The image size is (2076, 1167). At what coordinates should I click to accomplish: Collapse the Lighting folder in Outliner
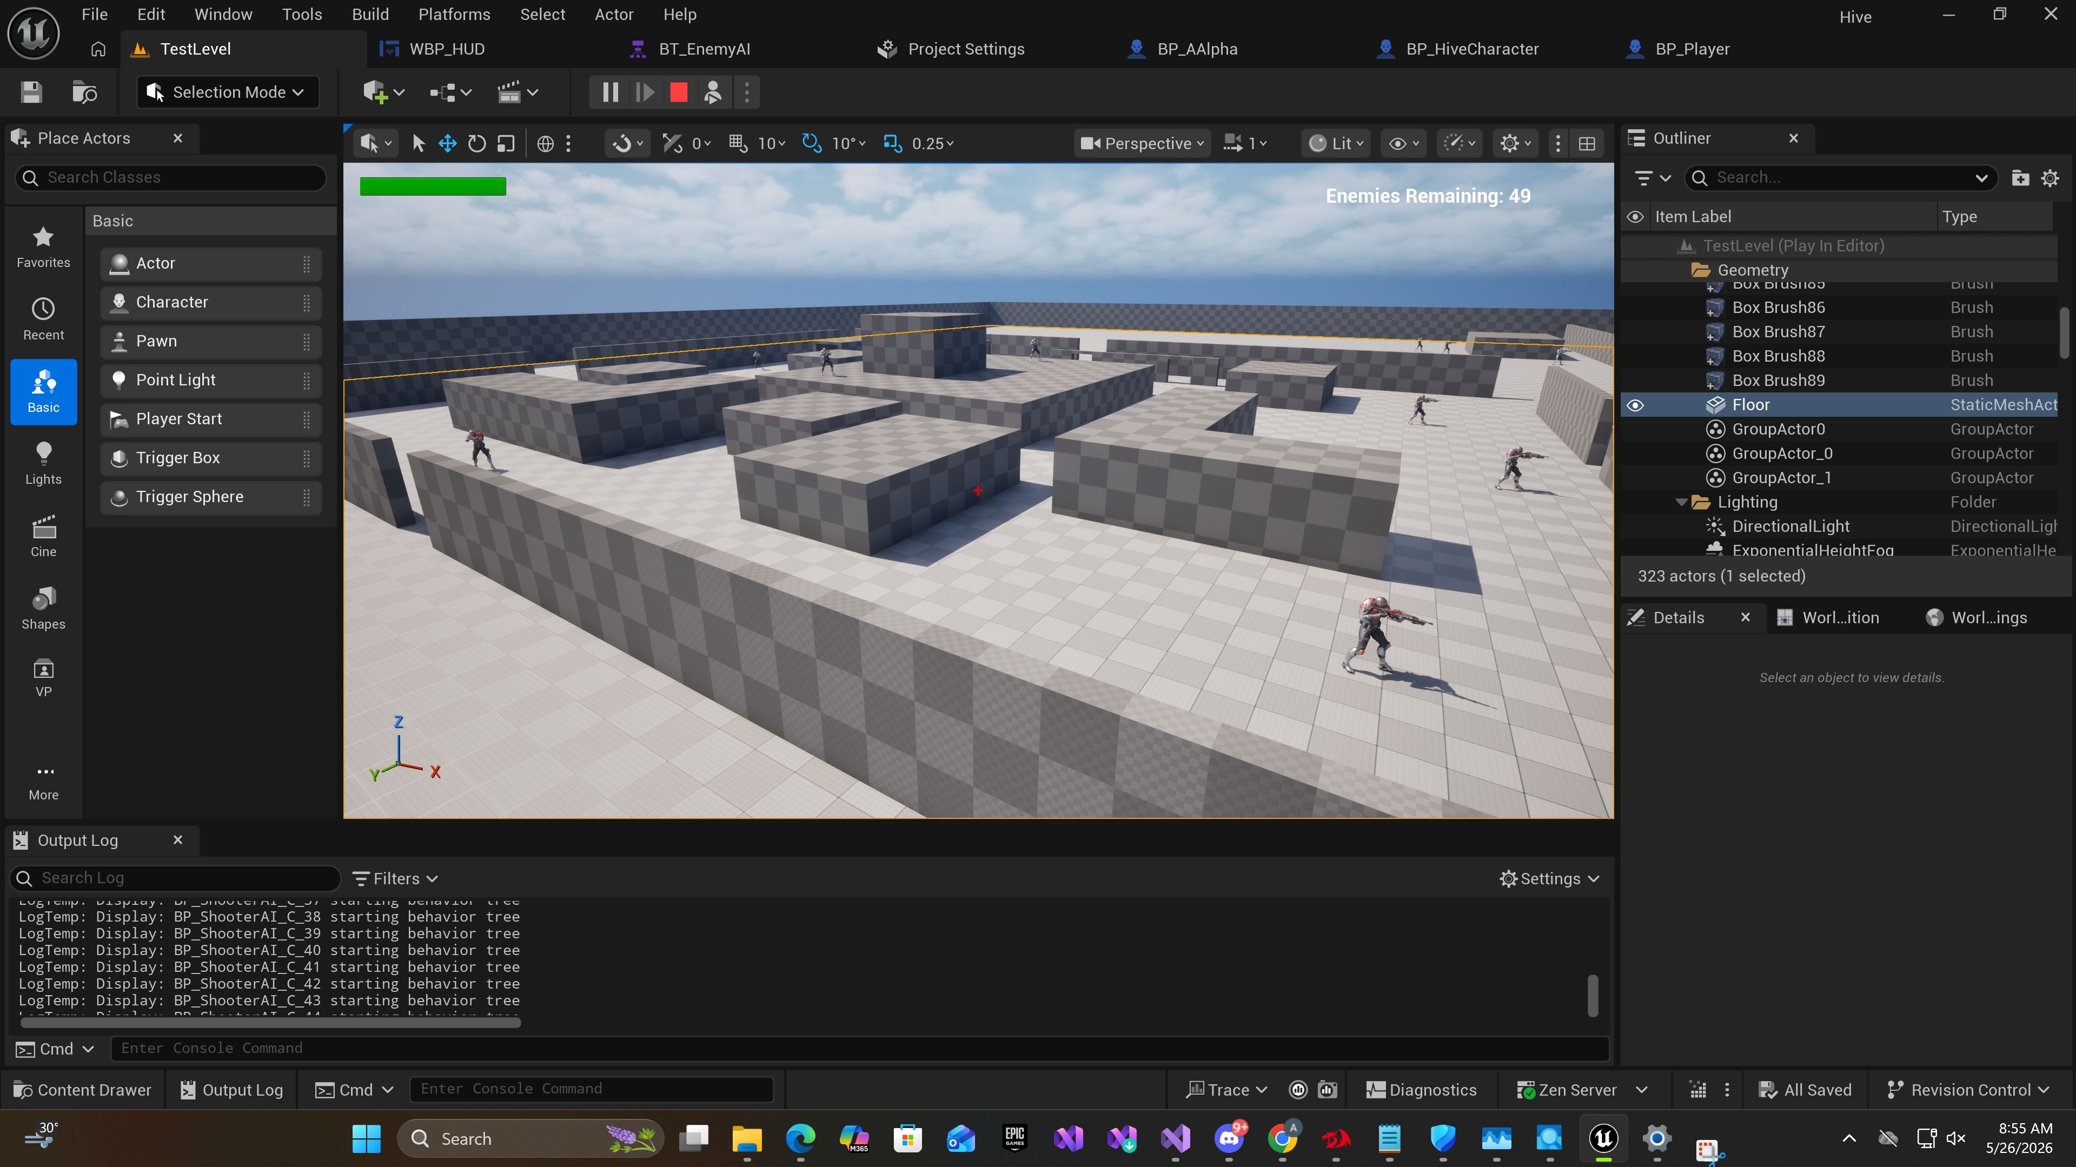coord(1681,503)
